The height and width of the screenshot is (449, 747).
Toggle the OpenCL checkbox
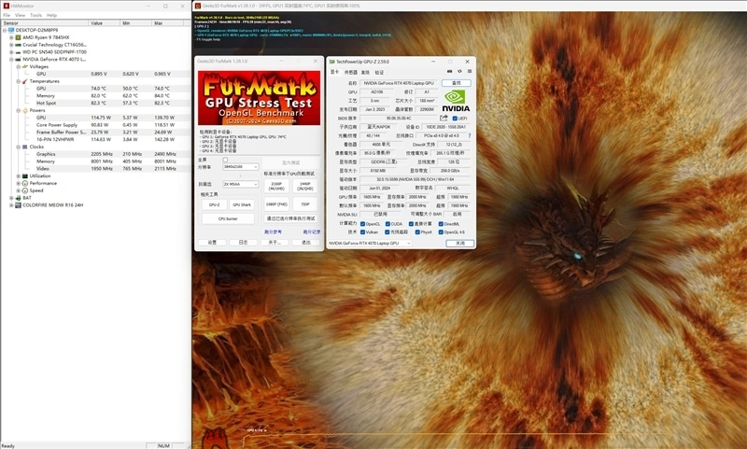(x=364, y=224)
